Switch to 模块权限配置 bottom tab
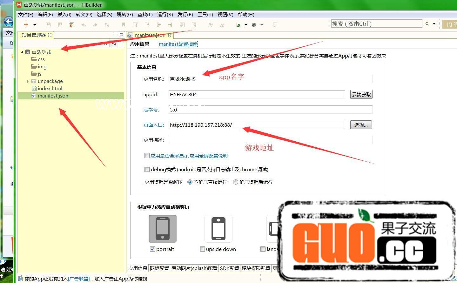 pos(256,268)
